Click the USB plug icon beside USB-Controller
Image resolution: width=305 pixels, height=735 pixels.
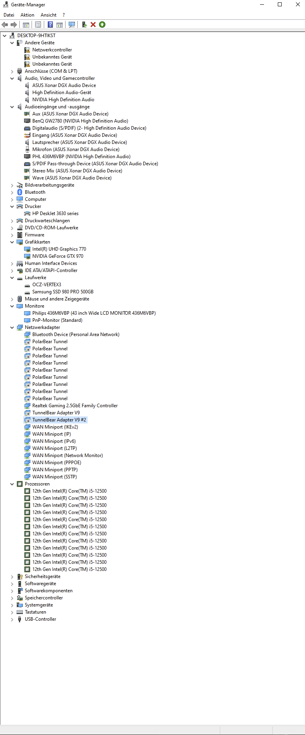tap(20, 619)
